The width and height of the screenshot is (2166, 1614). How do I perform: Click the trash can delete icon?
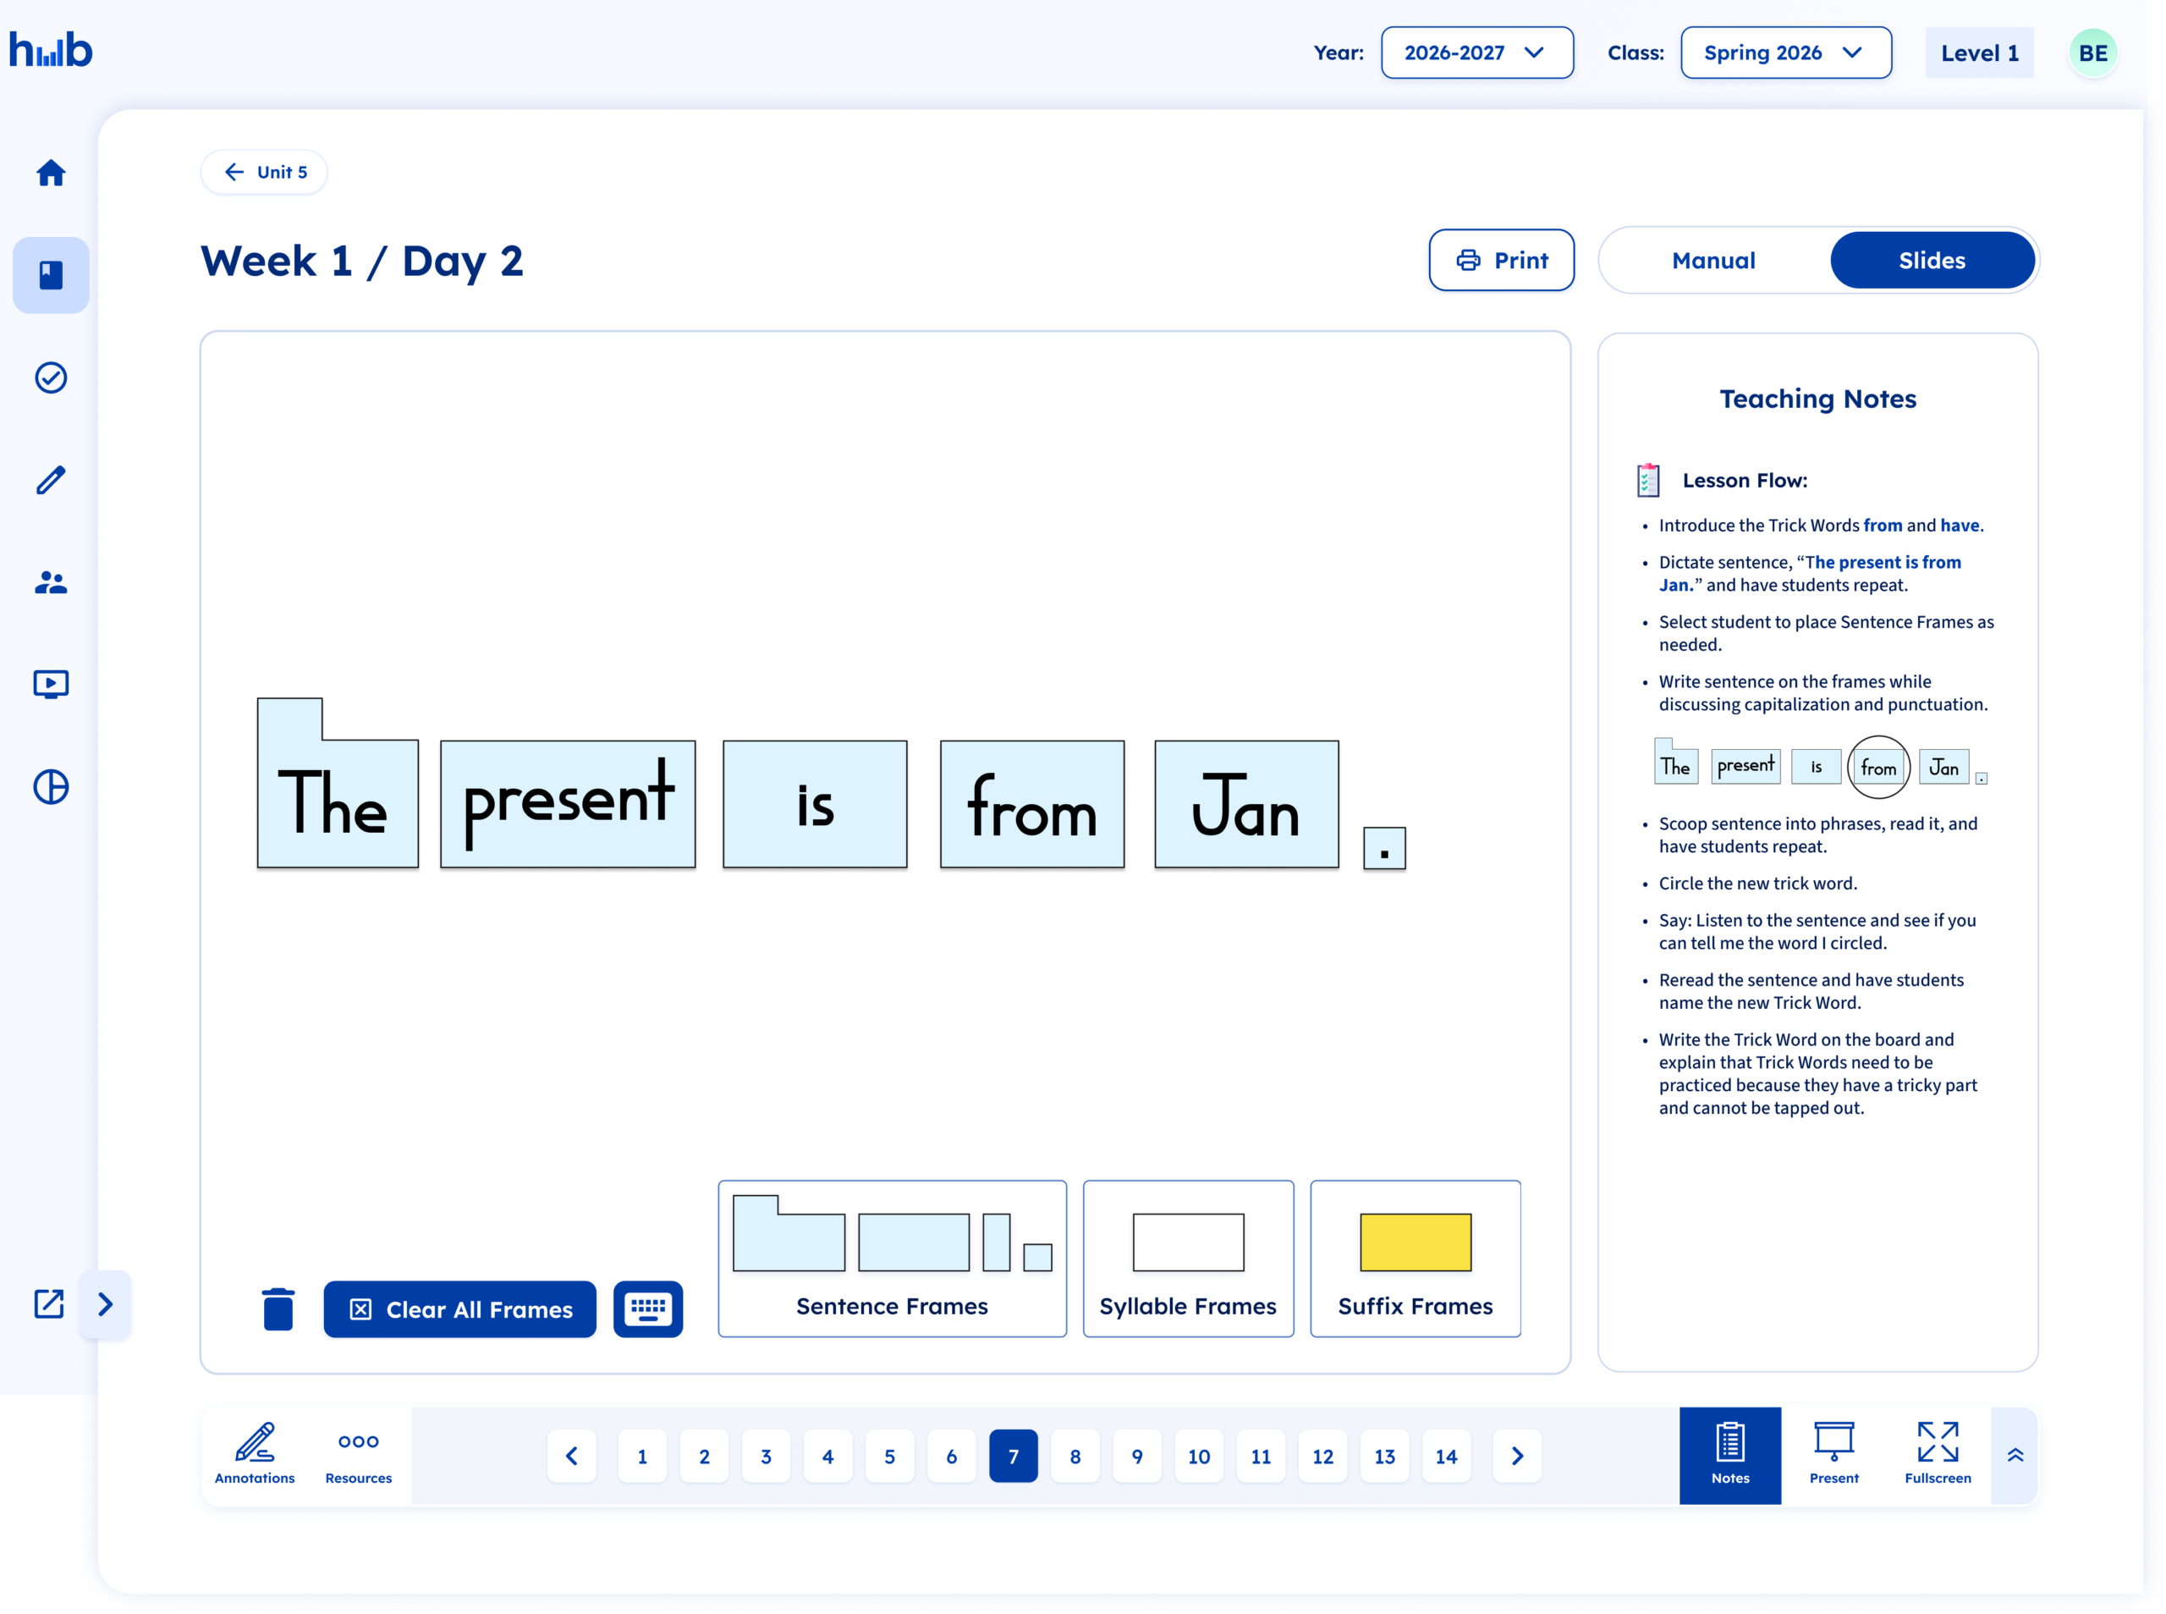(278, 1309)
